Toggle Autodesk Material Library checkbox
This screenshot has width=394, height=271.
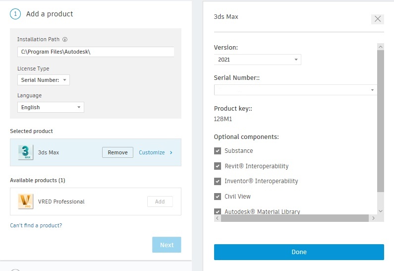218,211
